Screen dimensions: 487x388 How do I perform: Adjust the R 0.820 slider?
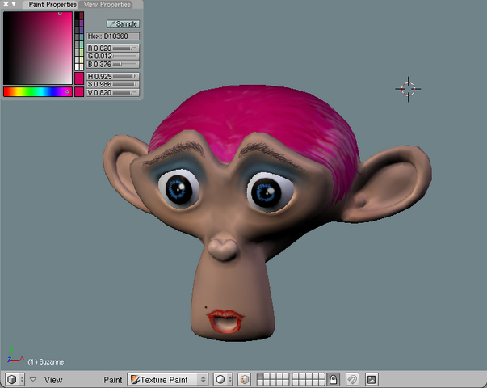click(113, 48)
